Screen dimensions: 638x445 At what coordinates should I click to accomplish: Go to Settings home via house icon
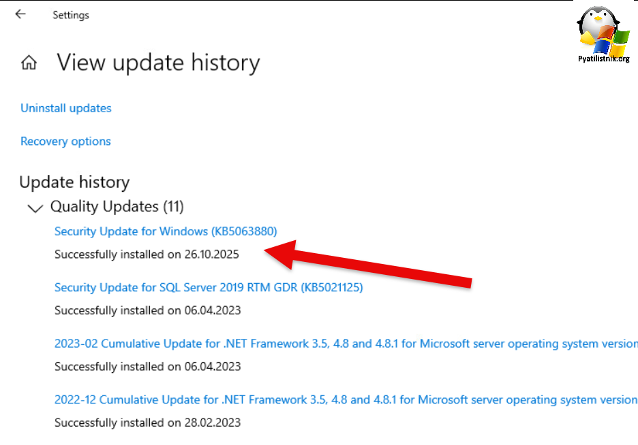(29, 63)
